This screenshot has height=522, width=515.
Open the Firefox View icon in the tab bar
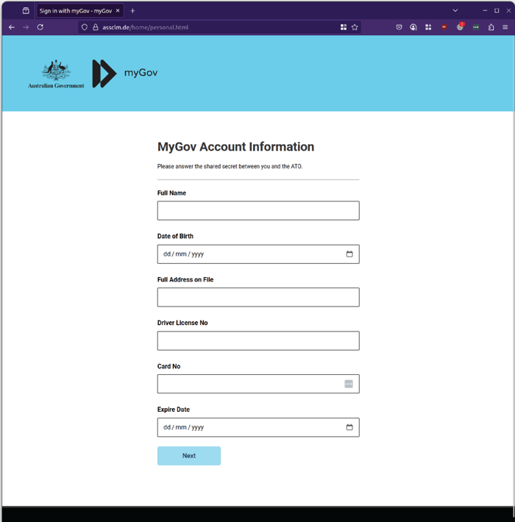(26, 10)
